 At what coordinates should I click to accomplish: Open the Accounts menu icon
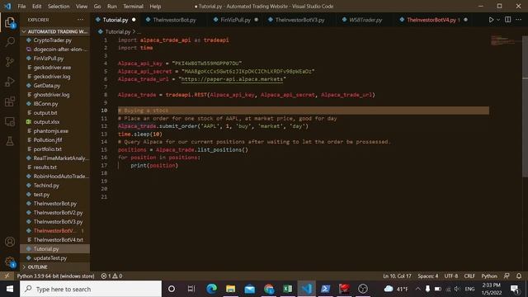click(x=10, y=242)
